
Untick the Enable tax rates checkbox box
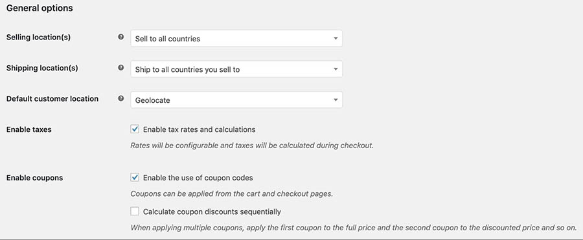pyautogui.click(x=135, y=129)
